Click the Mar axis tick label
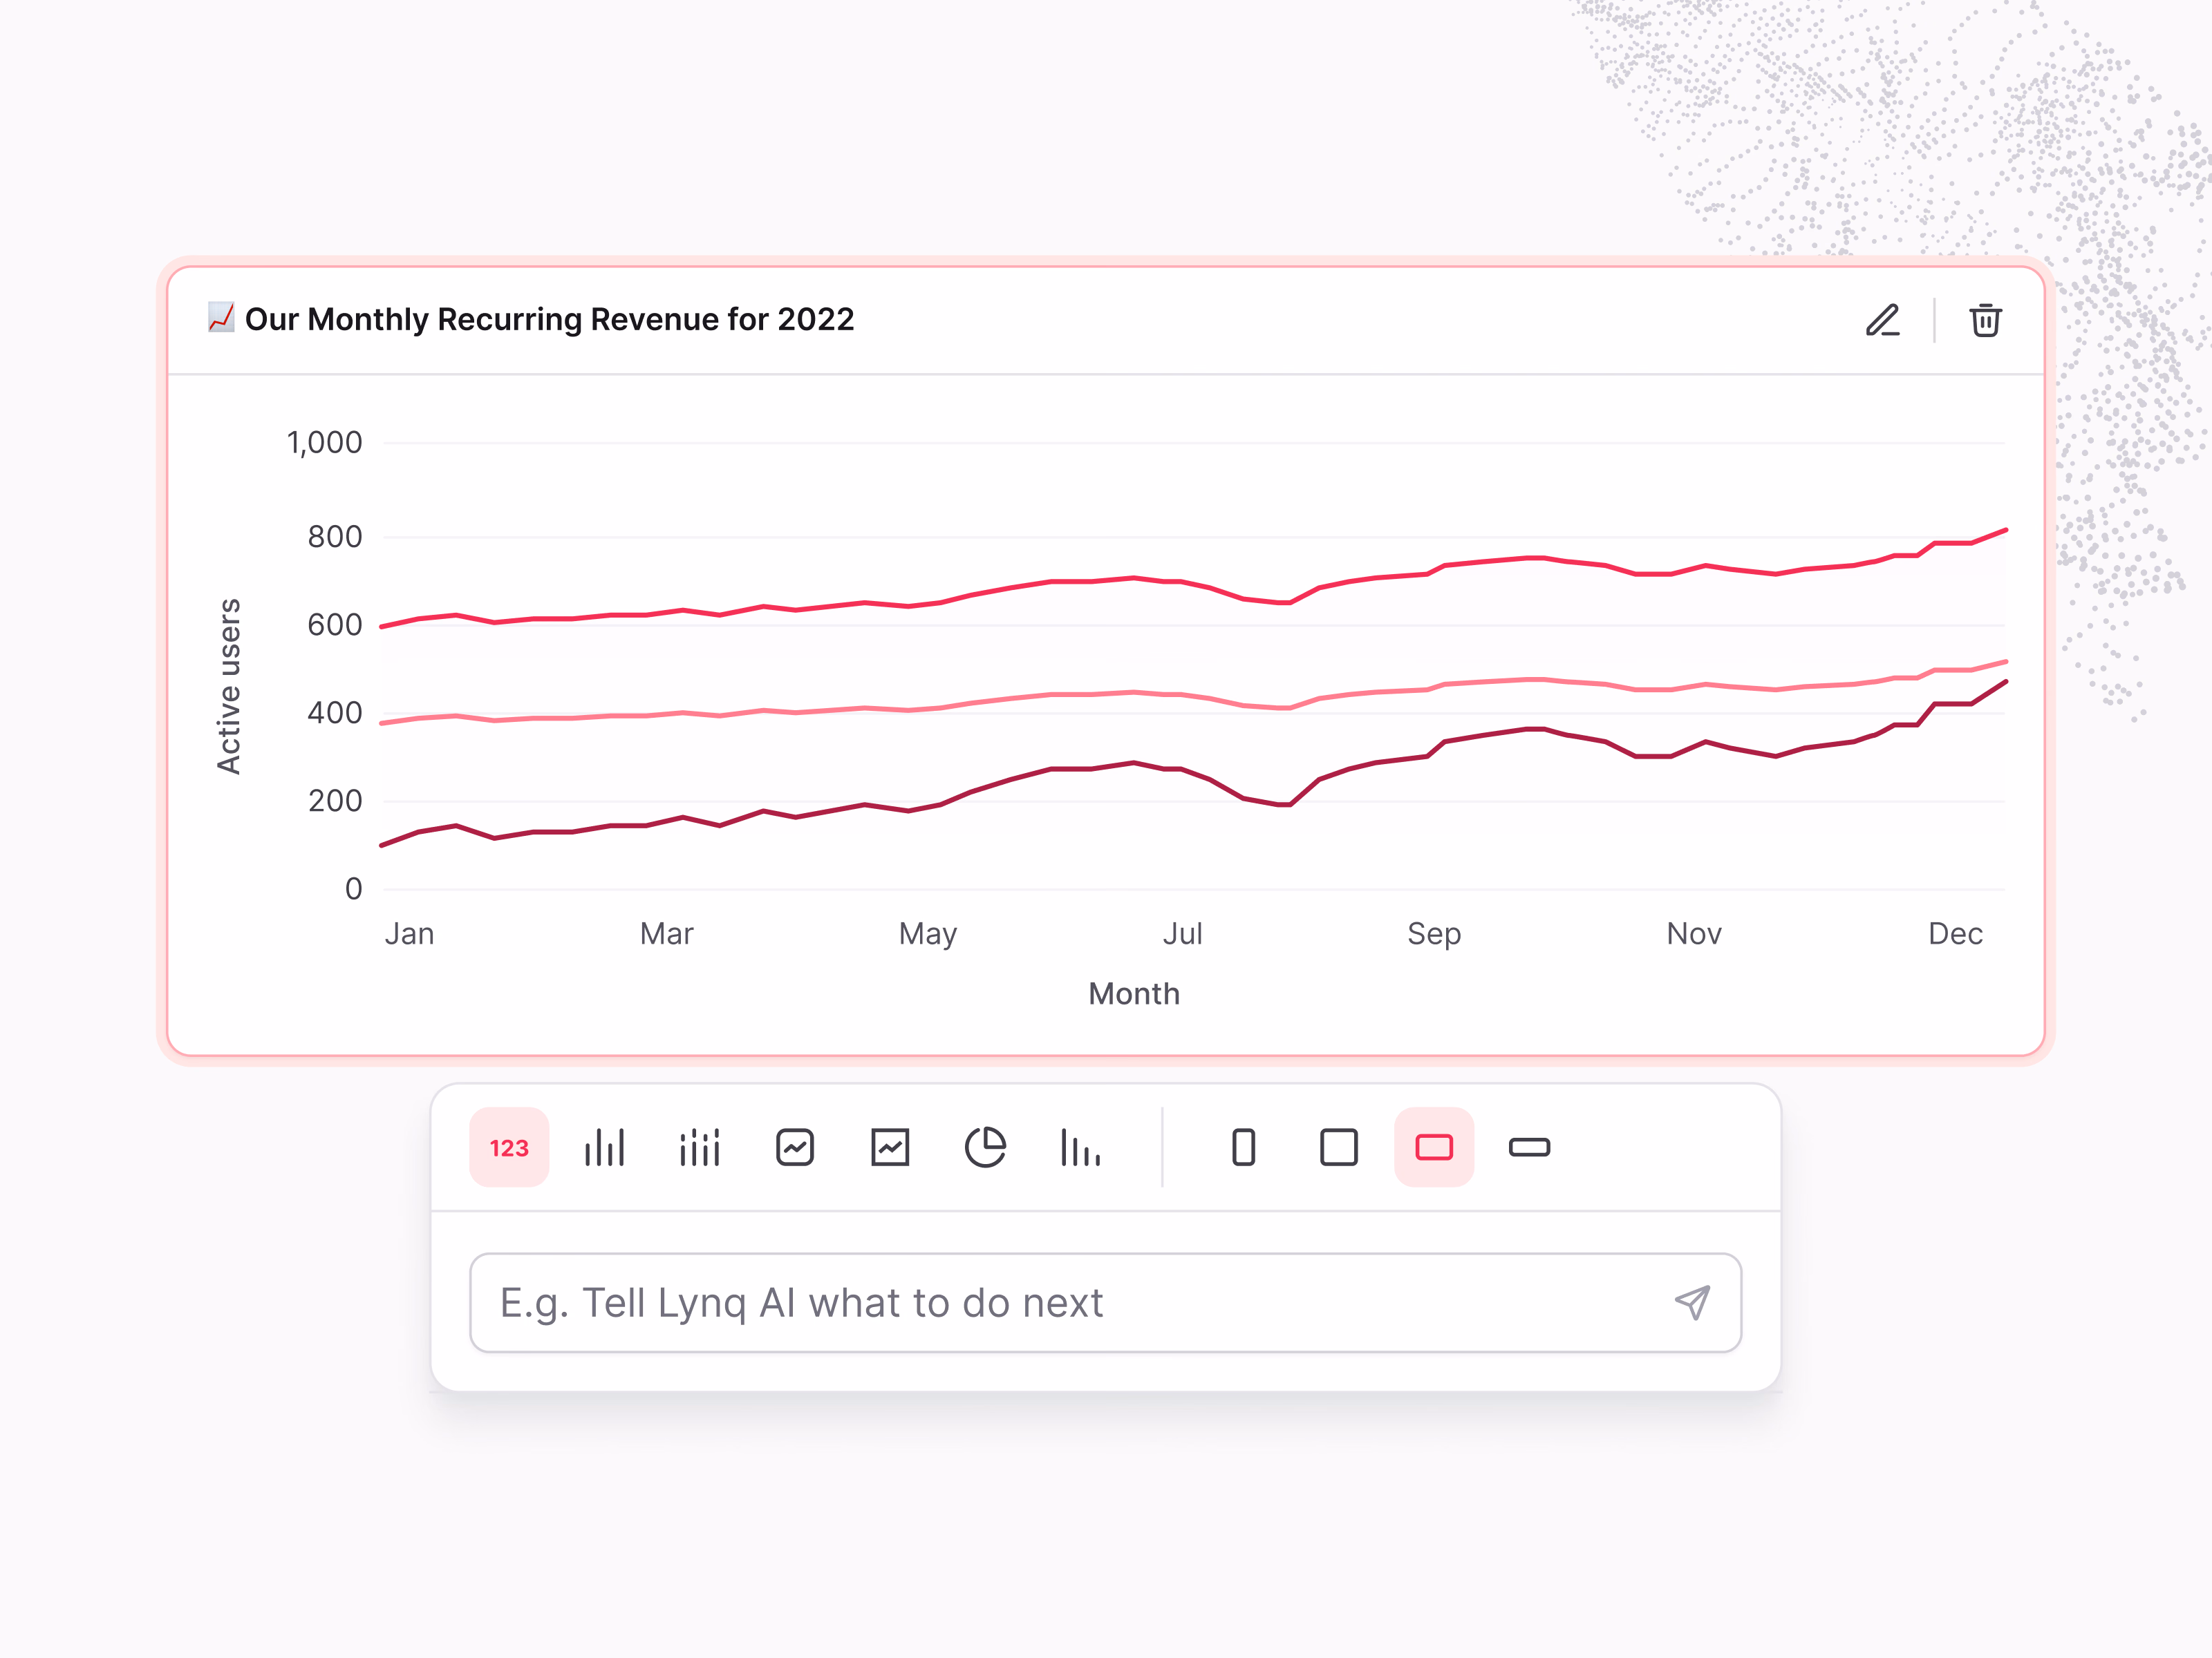Screen dimensions: 2212x1658 pyautogui.click(x=667, y=935)
